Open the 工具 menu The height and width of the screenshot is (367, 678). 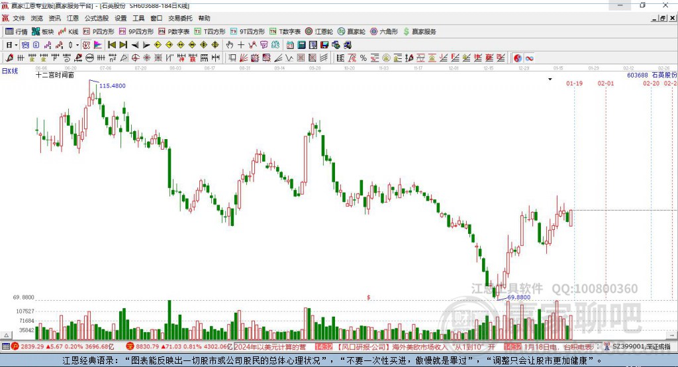pyautogui.click(x=138, y=18)
